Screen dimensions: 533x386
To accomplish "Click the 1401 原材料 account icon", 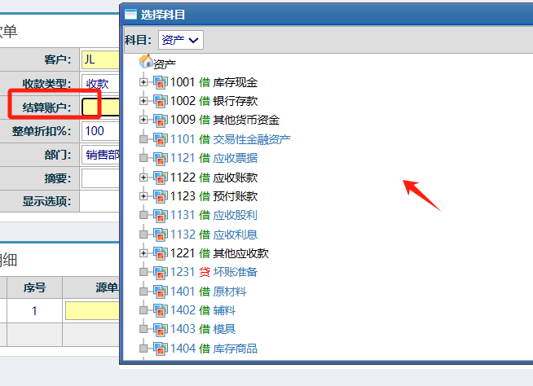I will 160,292.
